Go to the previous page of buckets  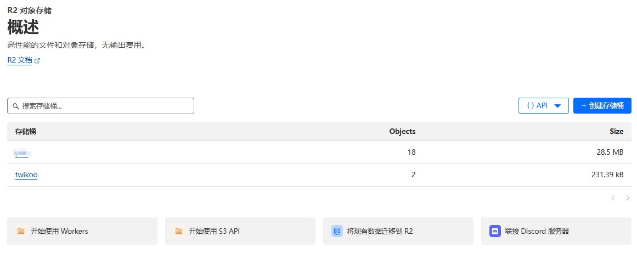(613, 198)
